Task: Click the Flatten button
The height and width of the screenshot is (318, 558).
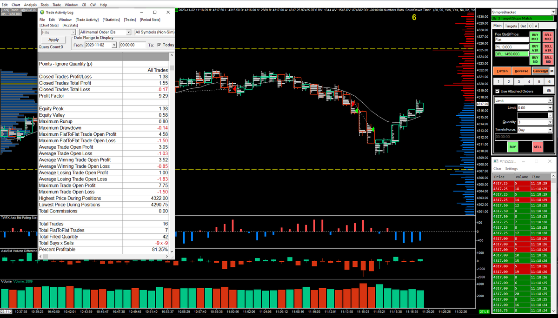Action: coord(502,71)
